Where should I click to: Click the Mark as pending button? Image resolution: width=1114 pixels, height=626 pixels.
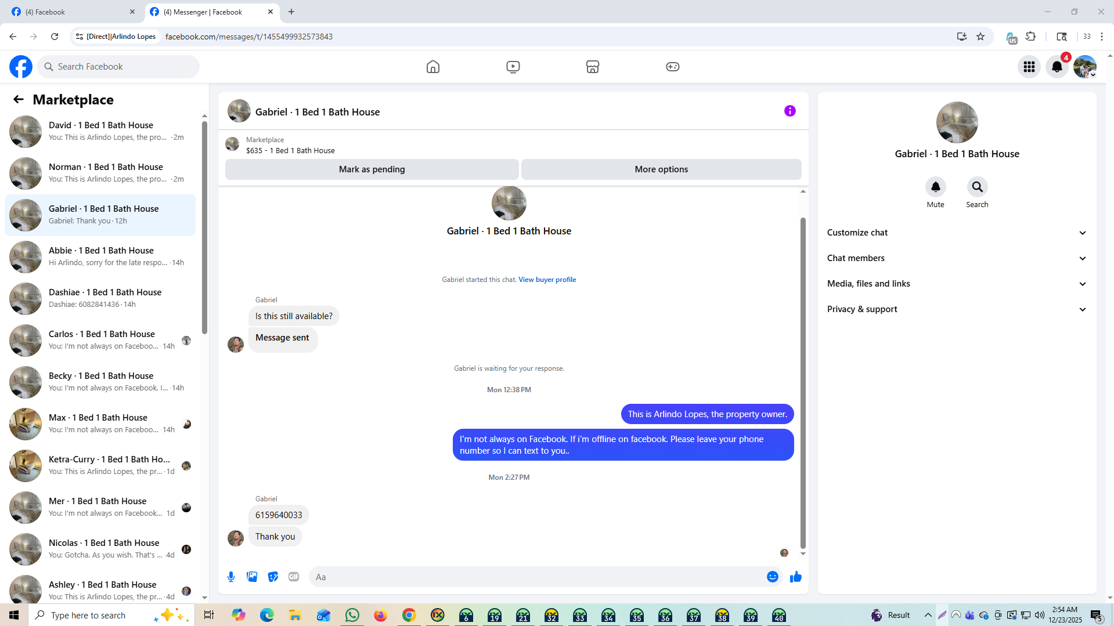click(372, 169)
